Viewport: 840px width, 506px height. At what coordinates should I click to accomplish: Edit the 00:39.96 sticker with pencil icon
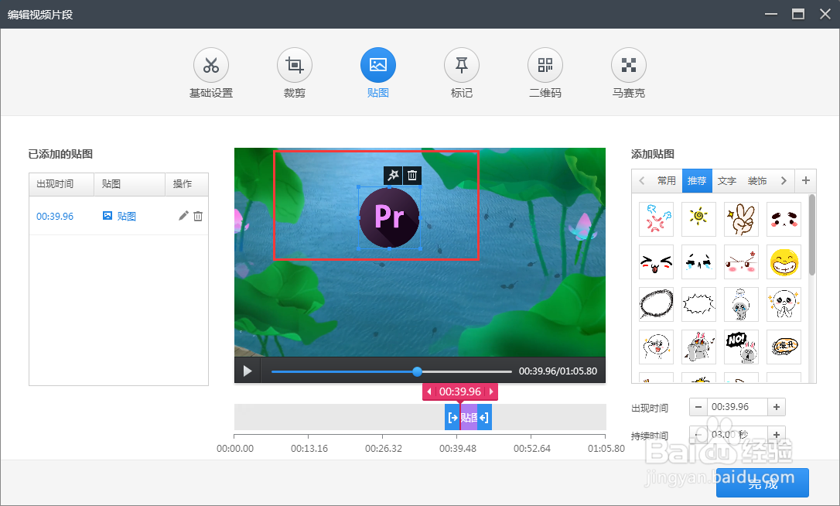(x=183, y=216)
